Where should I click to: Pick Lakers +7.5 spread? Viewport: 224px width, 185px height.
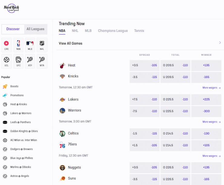[x=145, y=99]
